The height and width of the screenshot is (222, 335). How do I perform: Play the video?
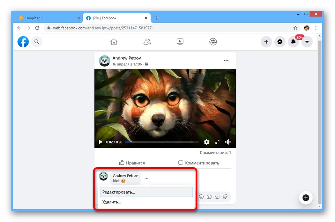tap(100, 142)
